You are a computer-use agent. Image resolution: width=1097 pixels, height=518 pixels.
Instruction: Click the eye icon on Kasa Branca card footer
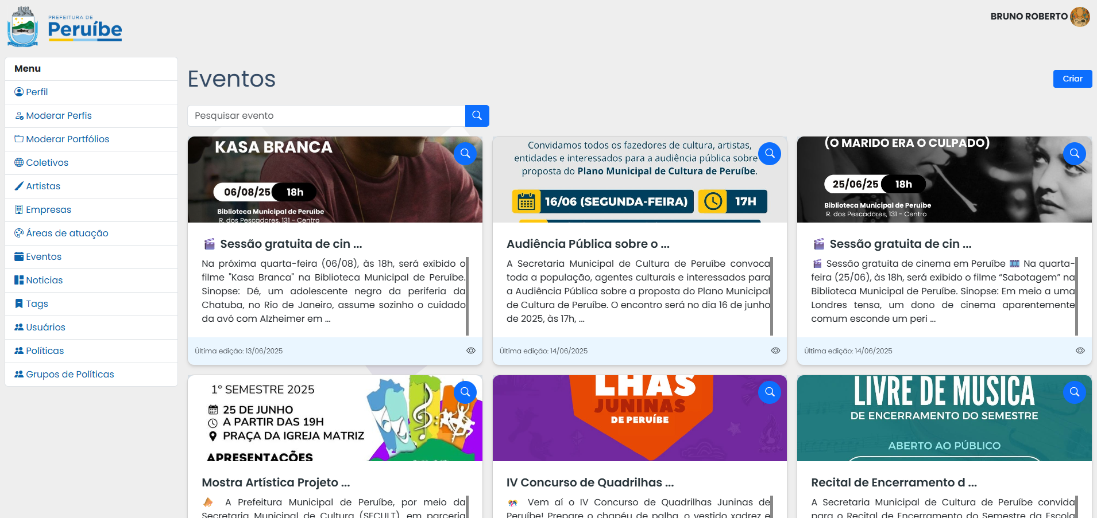pos(471,350)
